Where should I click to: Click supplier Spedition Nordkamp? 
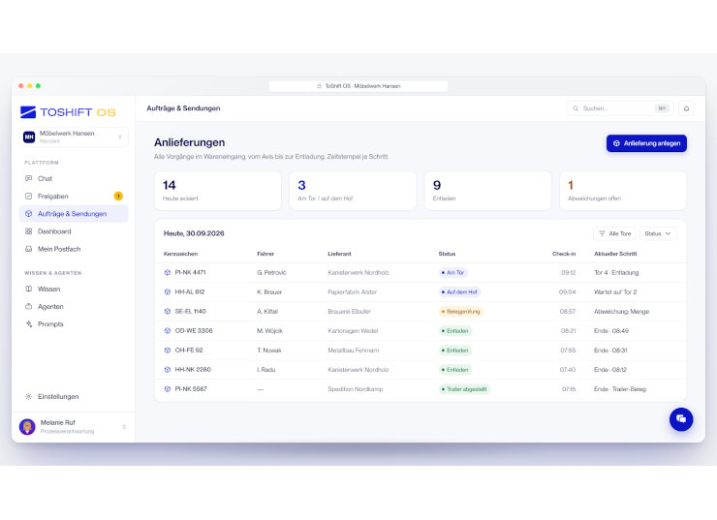coord(355,389)
